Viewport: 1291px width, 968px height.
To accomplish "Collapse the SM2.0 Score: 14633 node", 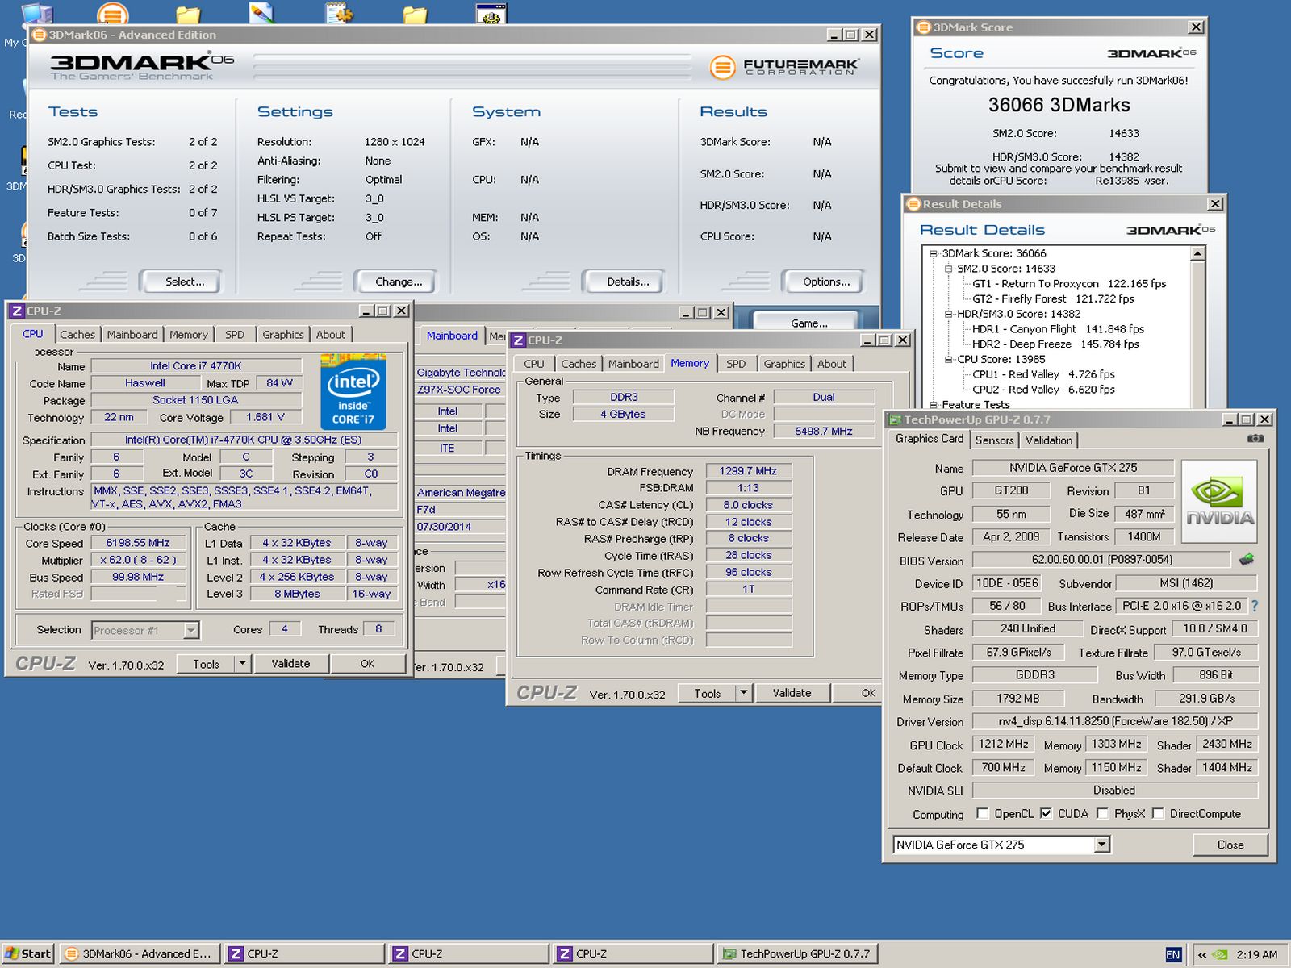I will pos(949,269).
